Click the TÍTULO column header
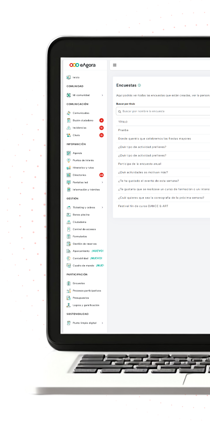 (x=123, y=122)
